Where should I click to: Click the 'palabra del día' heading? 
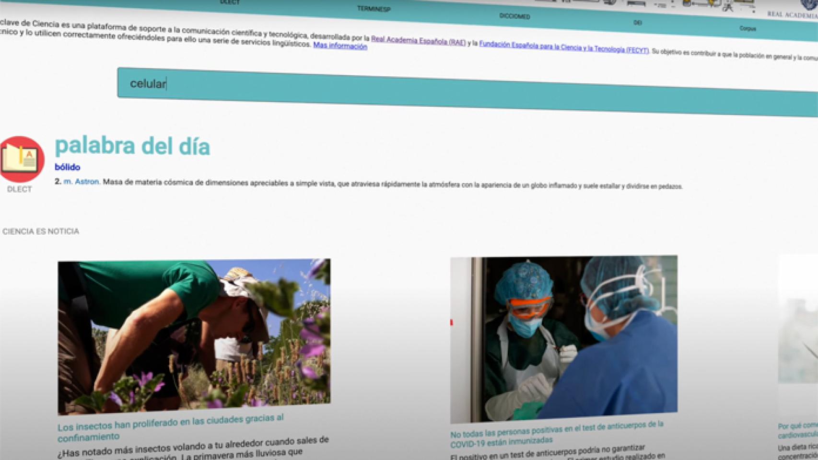(x=132, y=146)
